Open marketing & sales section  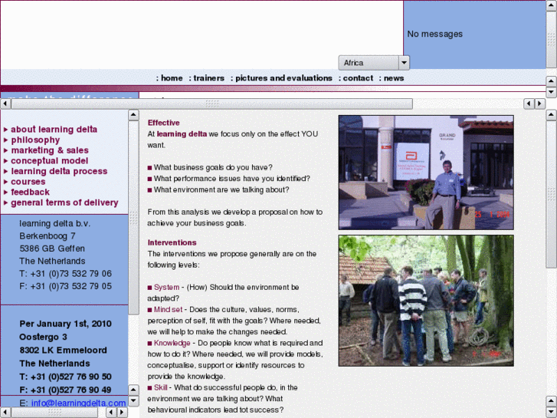click(x=50, y=150)
